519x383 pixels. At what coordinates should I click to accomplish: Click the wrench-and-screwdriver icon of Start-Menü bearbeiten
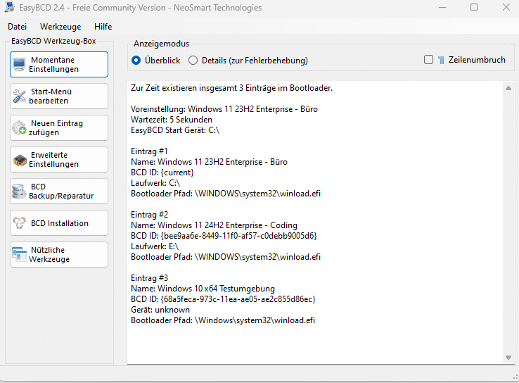point(19,96)
